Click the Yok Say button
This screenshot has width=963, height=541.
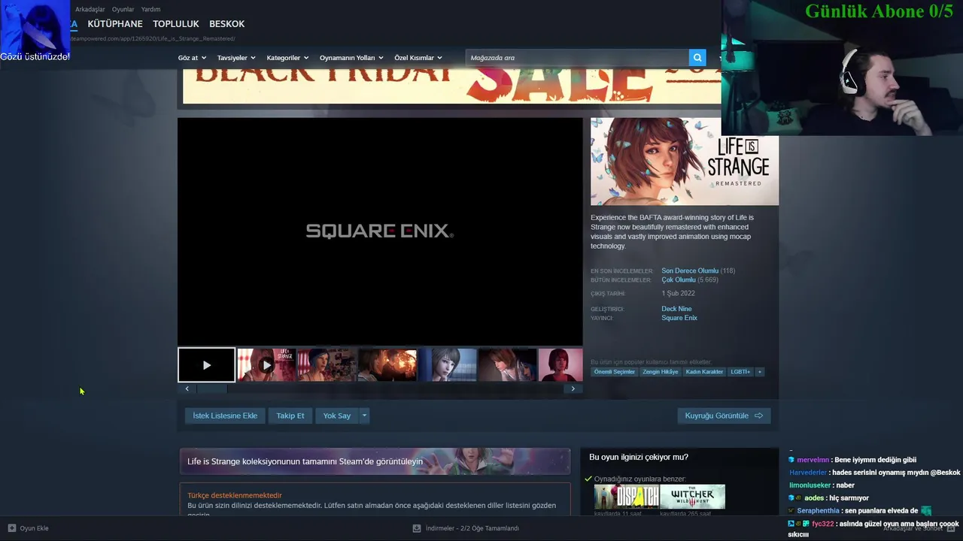click(337, 416)
